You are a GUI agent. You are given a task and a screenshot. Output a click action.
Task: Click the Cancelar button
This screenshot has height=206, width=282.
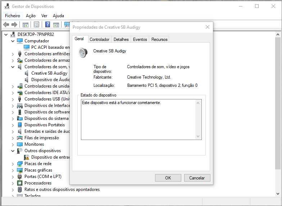click(x=197, y=178)
